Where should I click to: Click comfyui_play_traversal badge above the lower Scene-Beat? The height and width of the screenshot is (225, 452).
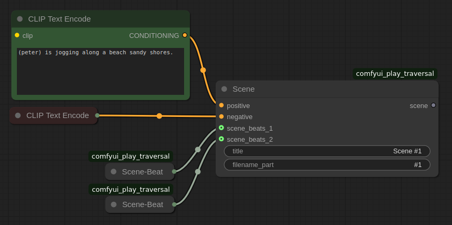click(x=131, y=190)
